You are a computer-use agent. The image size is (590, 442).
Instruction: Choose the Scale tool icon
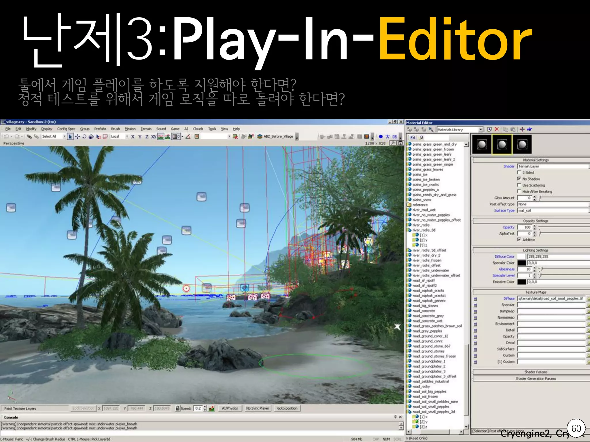point(91,136)
